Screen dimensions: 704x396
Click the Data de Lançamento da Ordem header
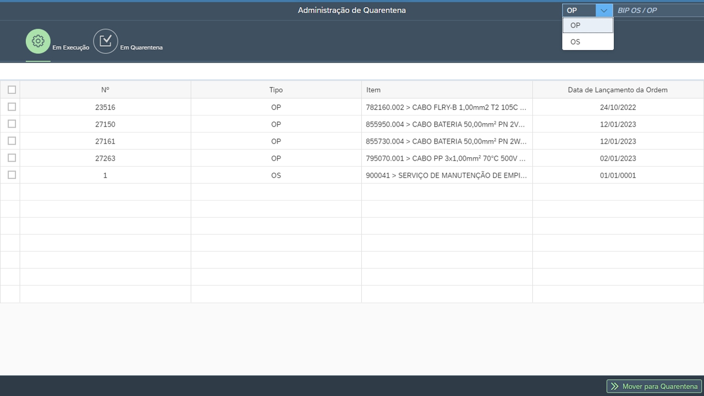tap(618, 90)
